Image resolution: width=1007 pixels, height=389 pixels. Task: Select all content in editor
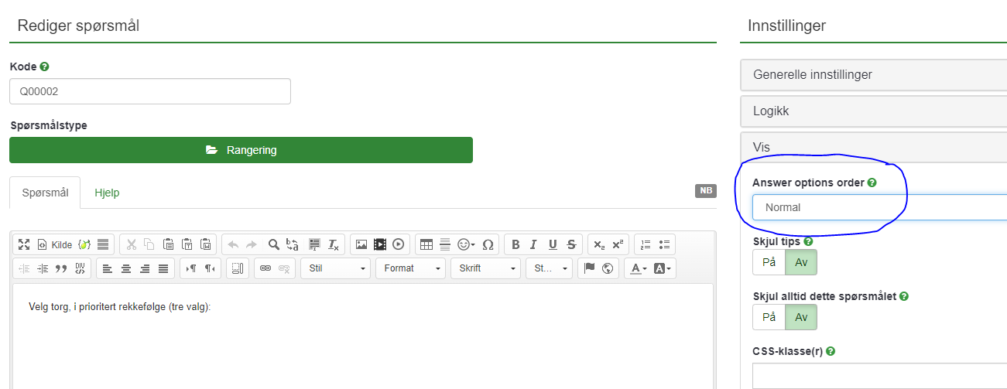314,244
